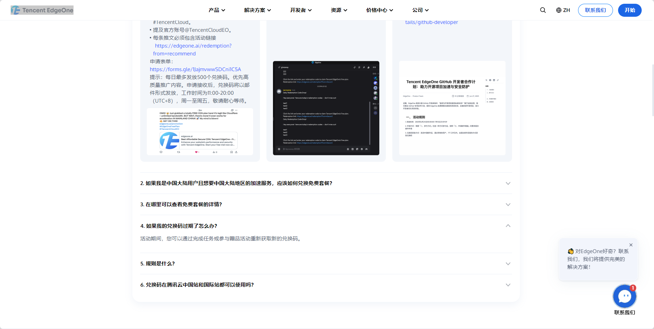The height and width of the screenshot is (329, 654).
Task: Open the tails/github-developer link
Action: click(x=431, y=22)
